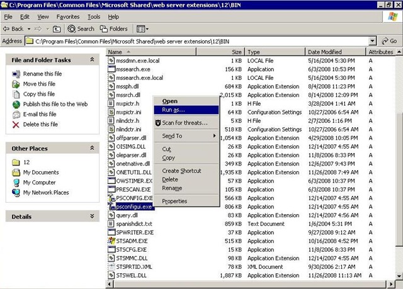Screen dimensions: 403x289
Task: Click the Go button beside address bar
Action: click(x=389, y=41)
